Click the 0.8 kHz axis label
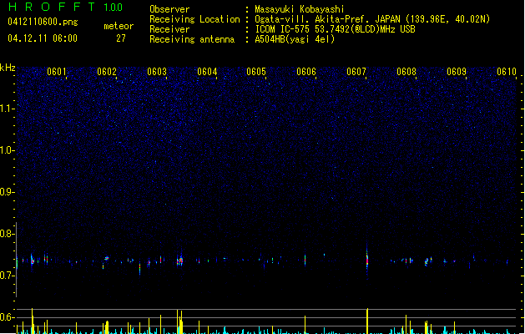 click(x=8, y=234)
